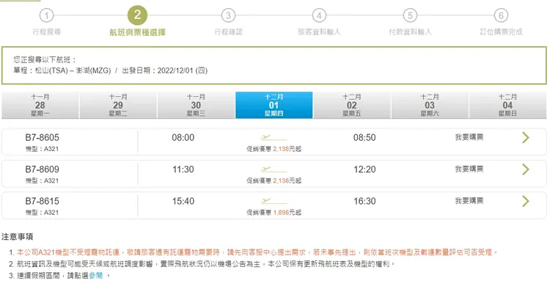Click the 2,138元起 fare on flight B7-8605
550x289 pixels.
coord(287,149)
